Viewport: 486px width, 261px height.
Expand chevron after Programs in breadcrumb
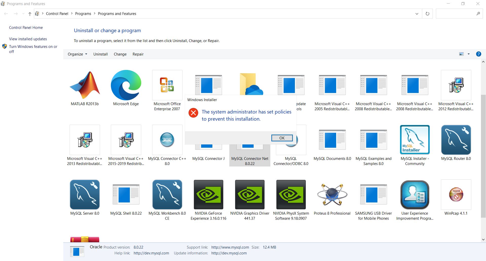pyautogui.click(x=95, y=14)
